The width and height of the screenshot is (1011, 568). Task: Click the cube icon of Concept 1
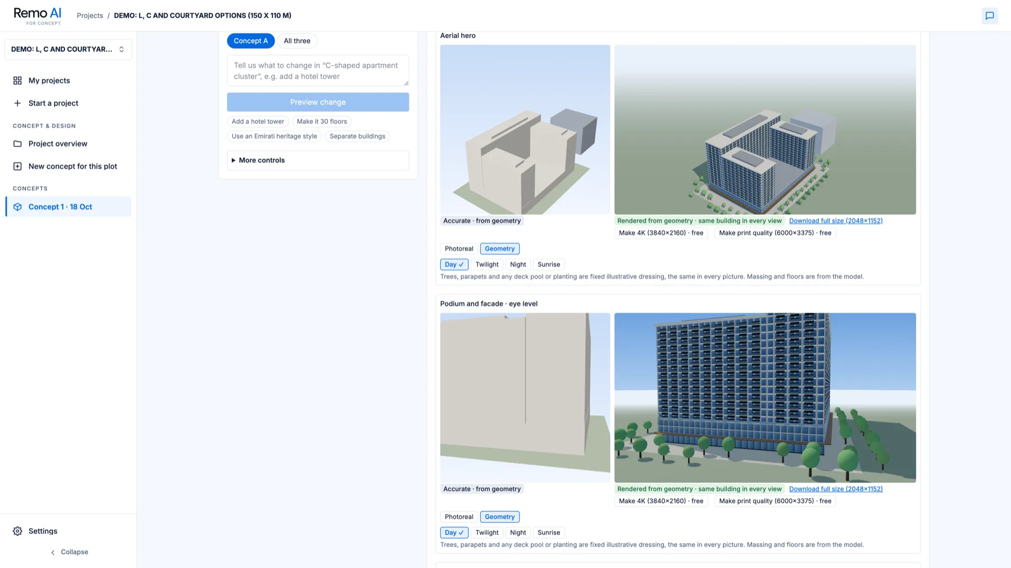tap(17, 207)
